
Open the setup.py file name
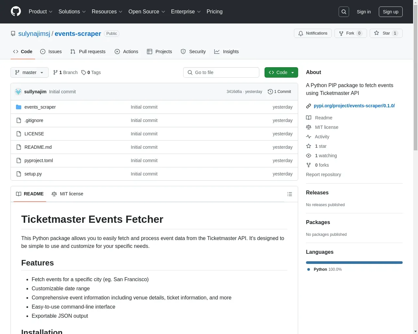33,174
